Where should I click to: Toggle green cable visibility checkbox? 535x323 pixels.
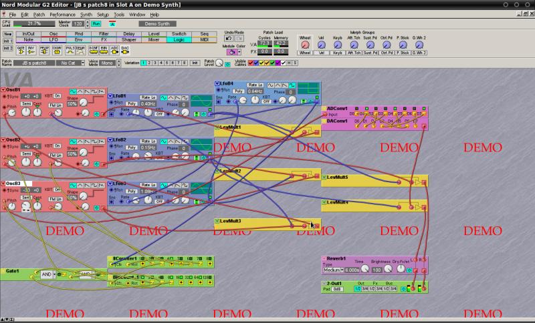pos(273,63)
